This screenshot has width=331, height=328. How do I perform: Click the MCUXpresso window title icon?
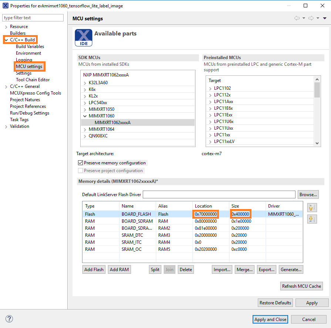pyautogui.click(x=6, y=6)
